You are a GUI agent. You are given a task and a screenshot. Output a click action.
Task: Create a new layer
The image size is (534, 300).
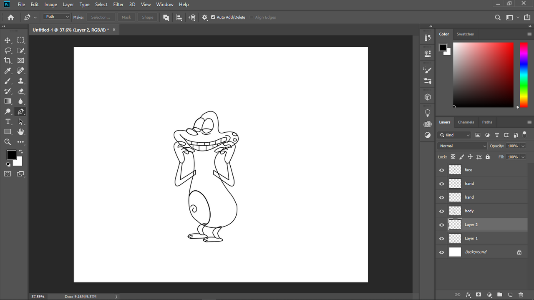point(510,295)
